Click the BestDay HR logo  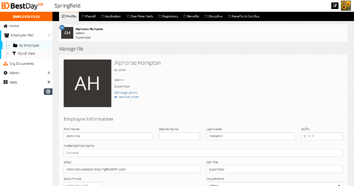pos(22,6)
